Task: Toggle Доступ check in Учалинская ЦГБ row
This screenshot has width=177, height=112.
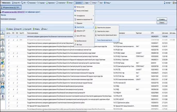Action: pos(9,83)
